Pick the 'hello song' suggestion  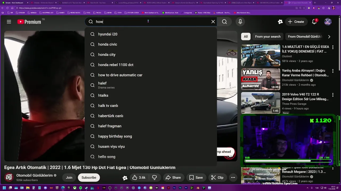[x=151, y=157]
